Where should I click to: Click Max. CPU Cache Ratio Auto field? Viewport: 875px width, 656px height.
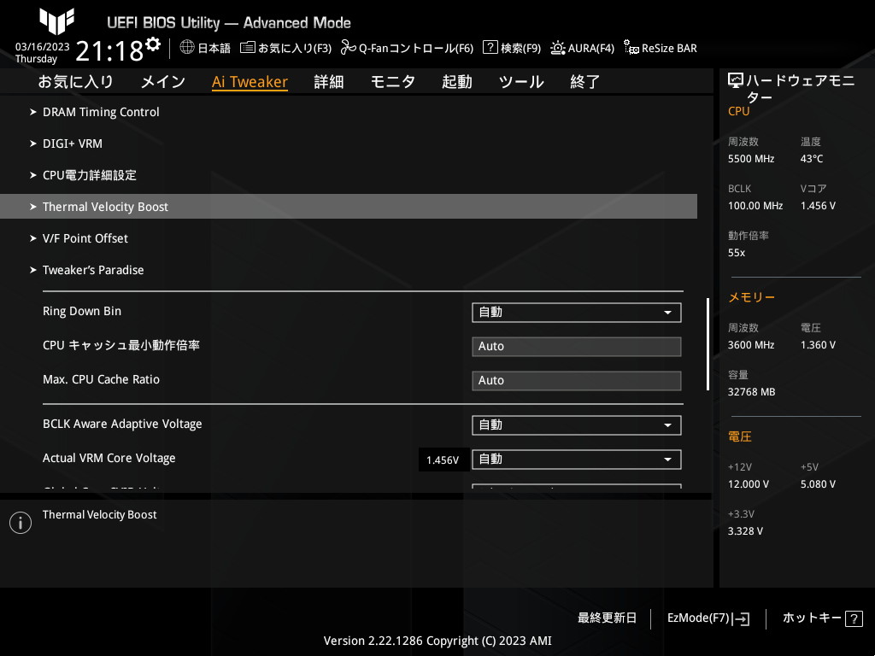coord(577,380)
